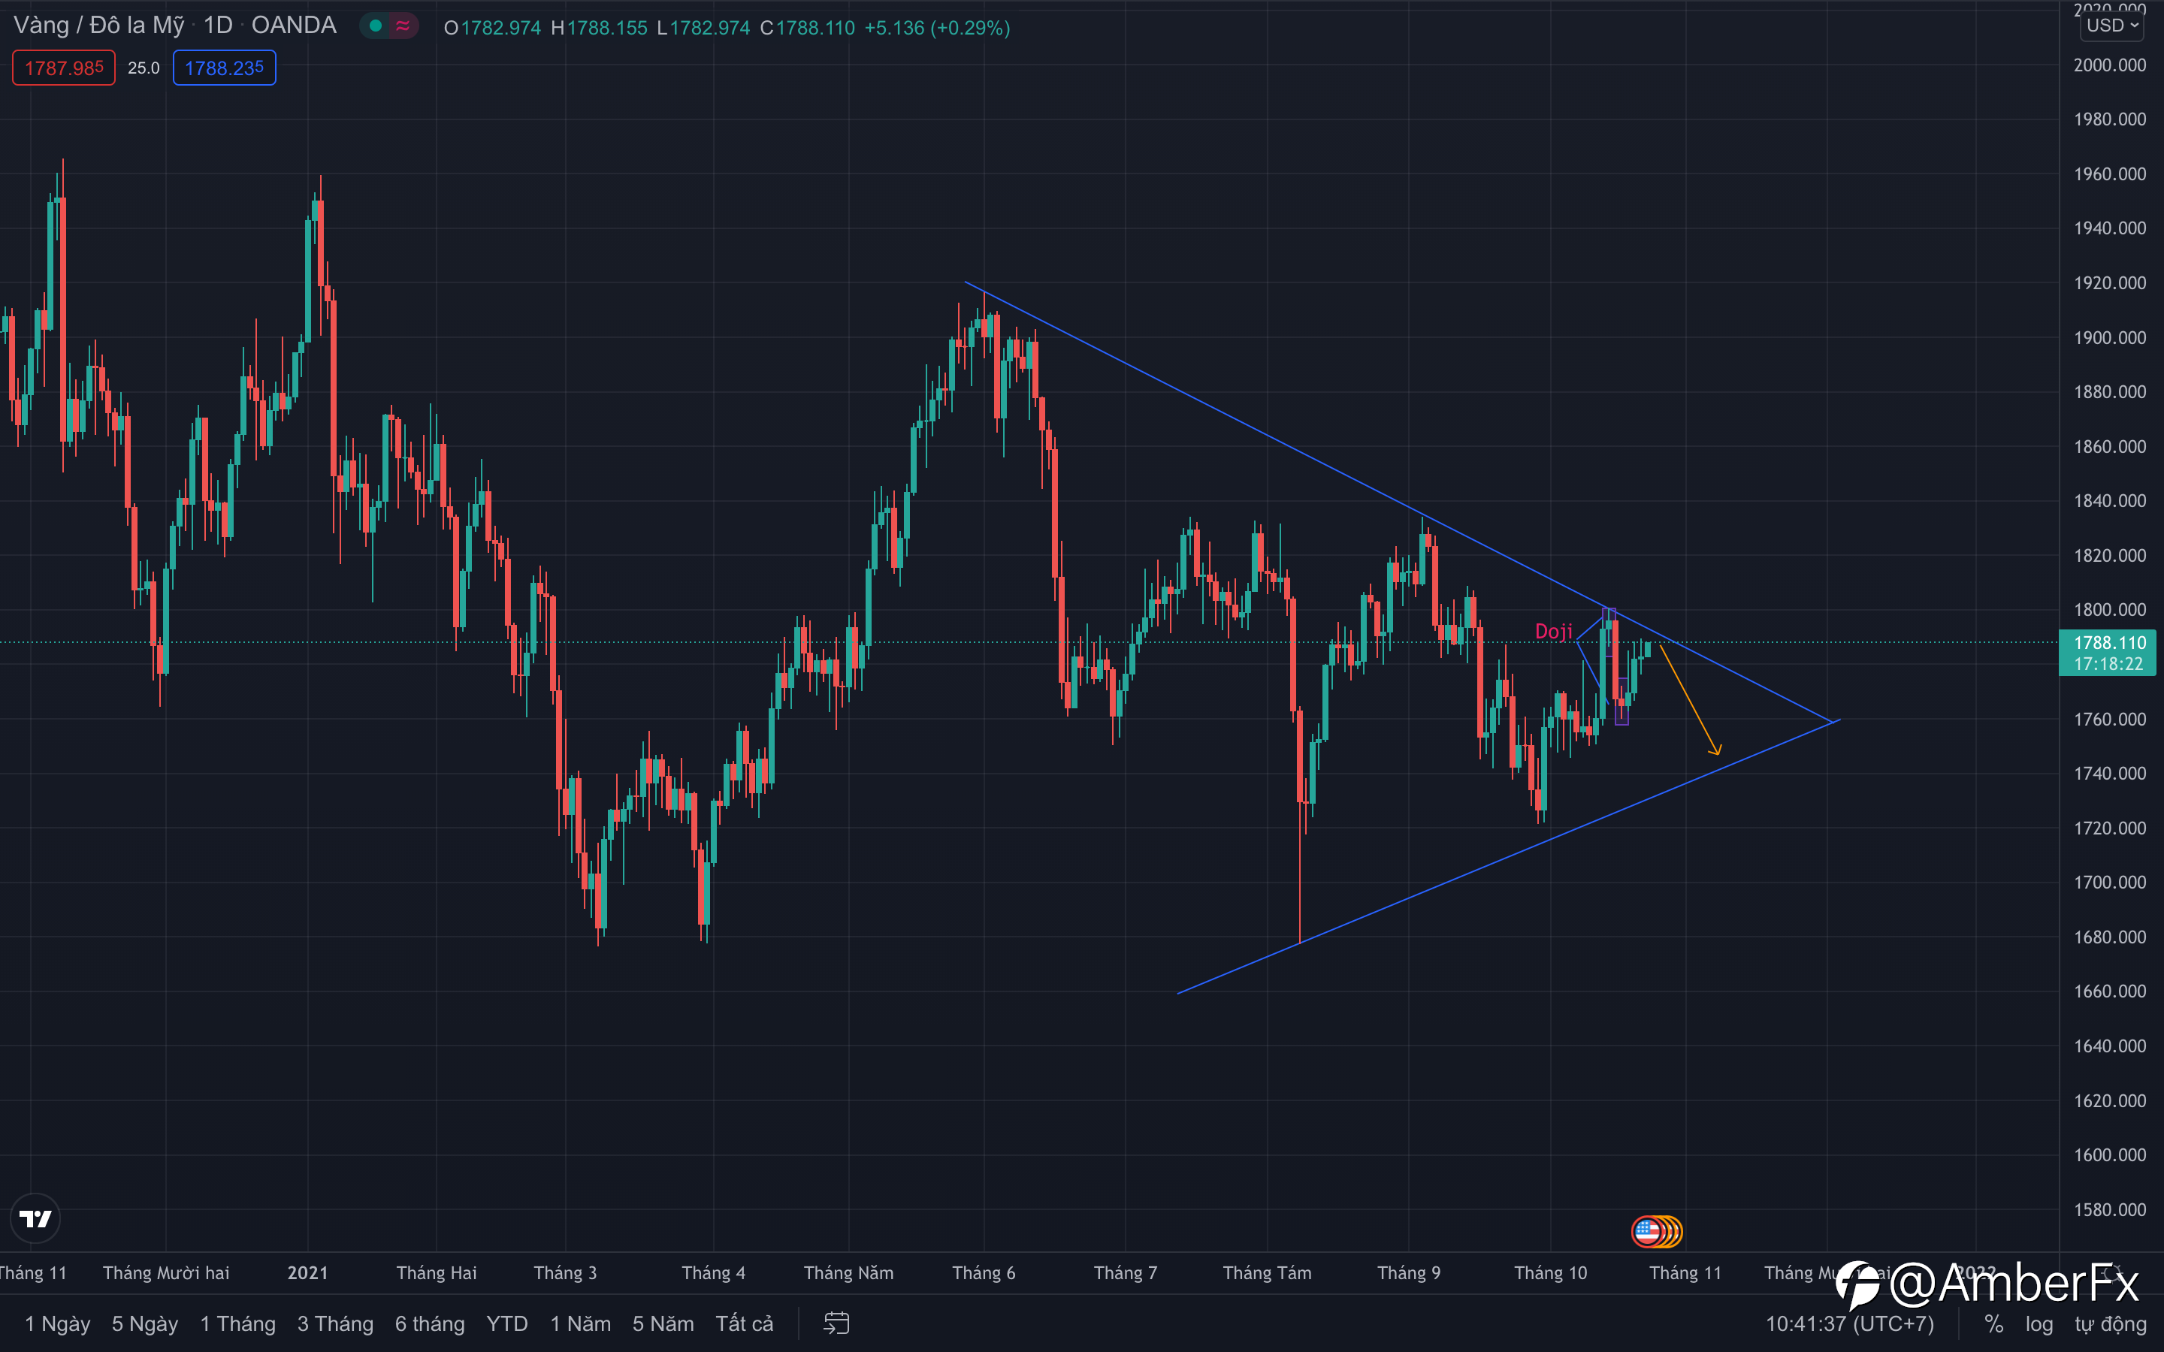Select the Tất cả range

click(x=744, y=1323)
